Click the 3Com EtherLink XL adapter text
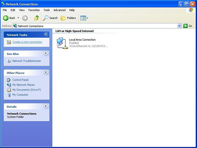Viewport: 197px width, 148px height. [x=88, y=46]
